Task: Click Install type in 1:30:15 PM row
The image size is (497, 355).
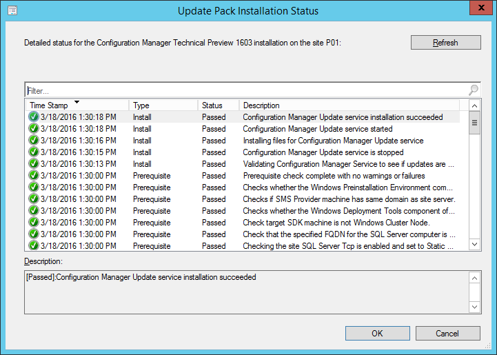Action: coord(142,152)
